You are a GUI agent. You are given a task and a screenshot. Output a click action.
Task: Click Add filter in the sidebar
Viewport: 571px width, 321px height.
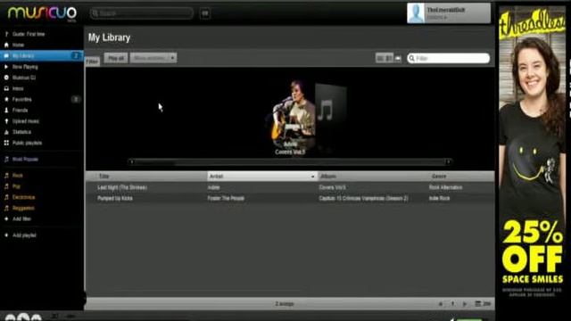click(21, 219)
